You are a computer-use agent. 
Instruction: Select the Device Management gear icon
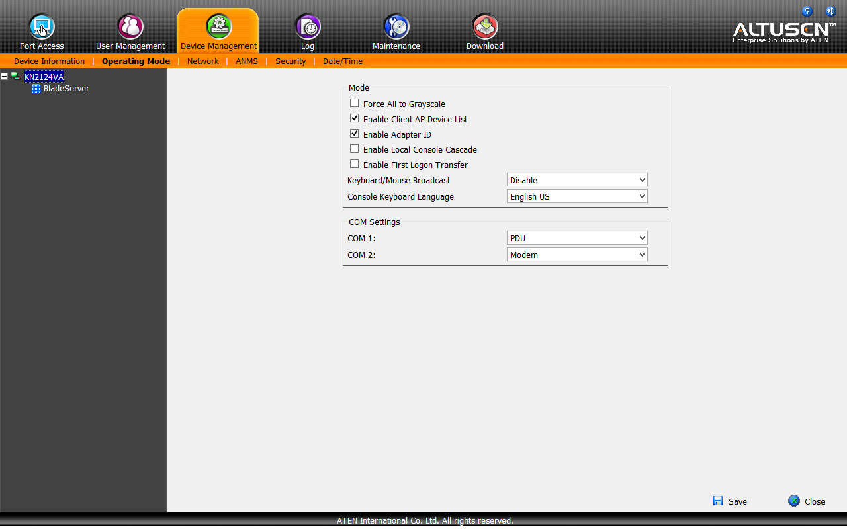point(218,26)
